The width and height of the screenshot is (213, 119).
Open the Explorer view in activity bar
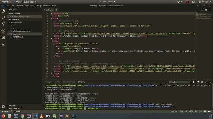[x=3, y=11]
